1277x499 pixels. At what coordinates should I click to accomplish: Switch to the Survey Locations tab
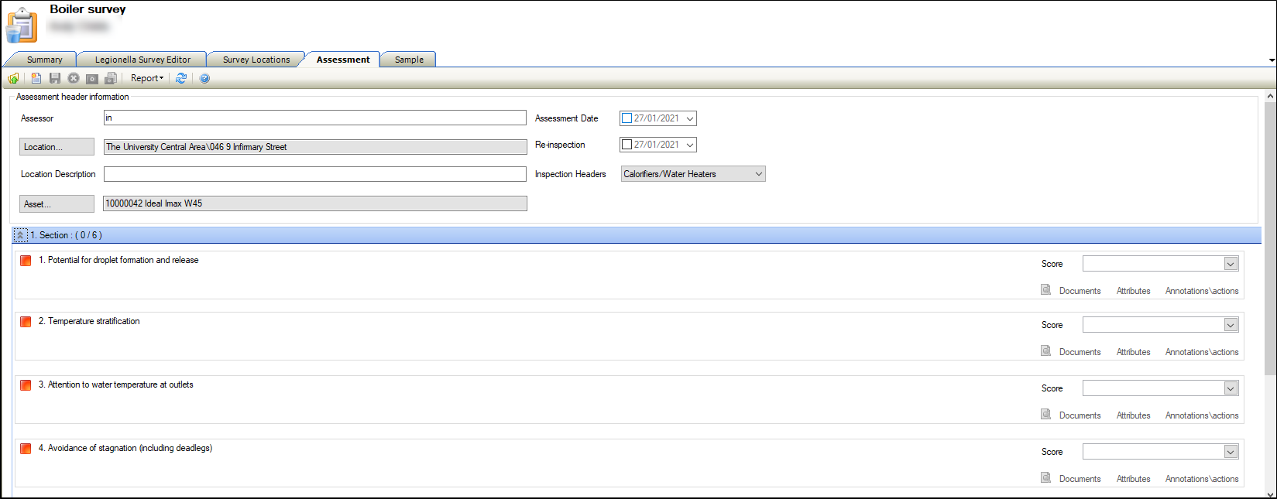(256, 60)
